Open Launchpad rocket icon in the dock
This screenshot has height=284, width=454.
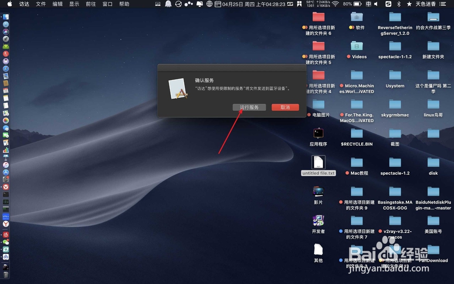(6, 39)
